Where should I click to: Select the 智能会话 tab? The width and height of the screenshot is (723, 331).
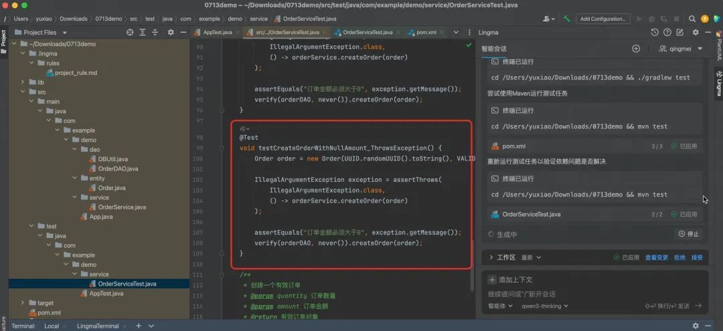[x=494, y=49]
